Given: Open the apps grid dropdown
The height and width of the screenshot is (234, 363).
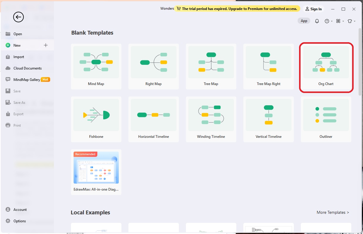Looking at the screenshot, I should click(340, 21).
